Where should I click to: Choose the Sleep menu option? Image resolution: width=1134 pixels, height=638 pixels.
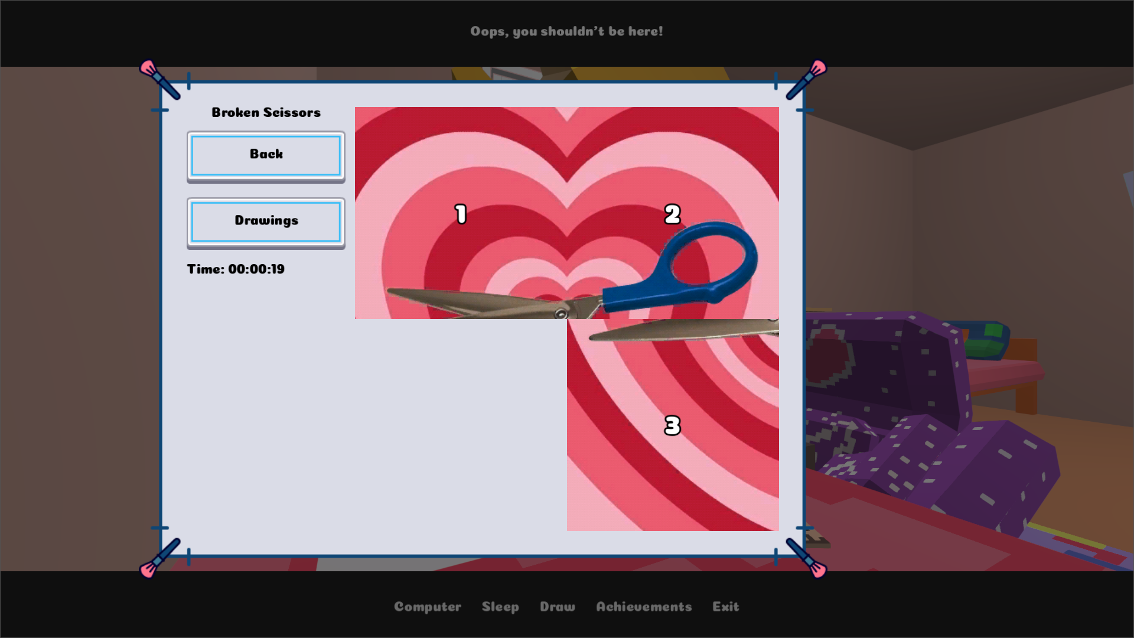(x=500, y=607)
